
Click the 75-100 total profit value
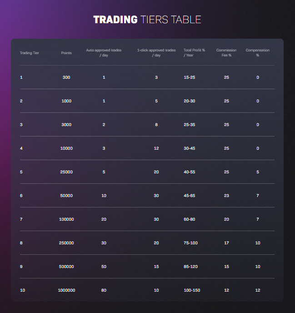(x=190, y=243)
